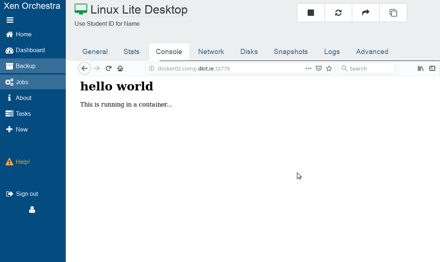Click the browser Search field
Screen dimensions: 440x262
[367, 68]
